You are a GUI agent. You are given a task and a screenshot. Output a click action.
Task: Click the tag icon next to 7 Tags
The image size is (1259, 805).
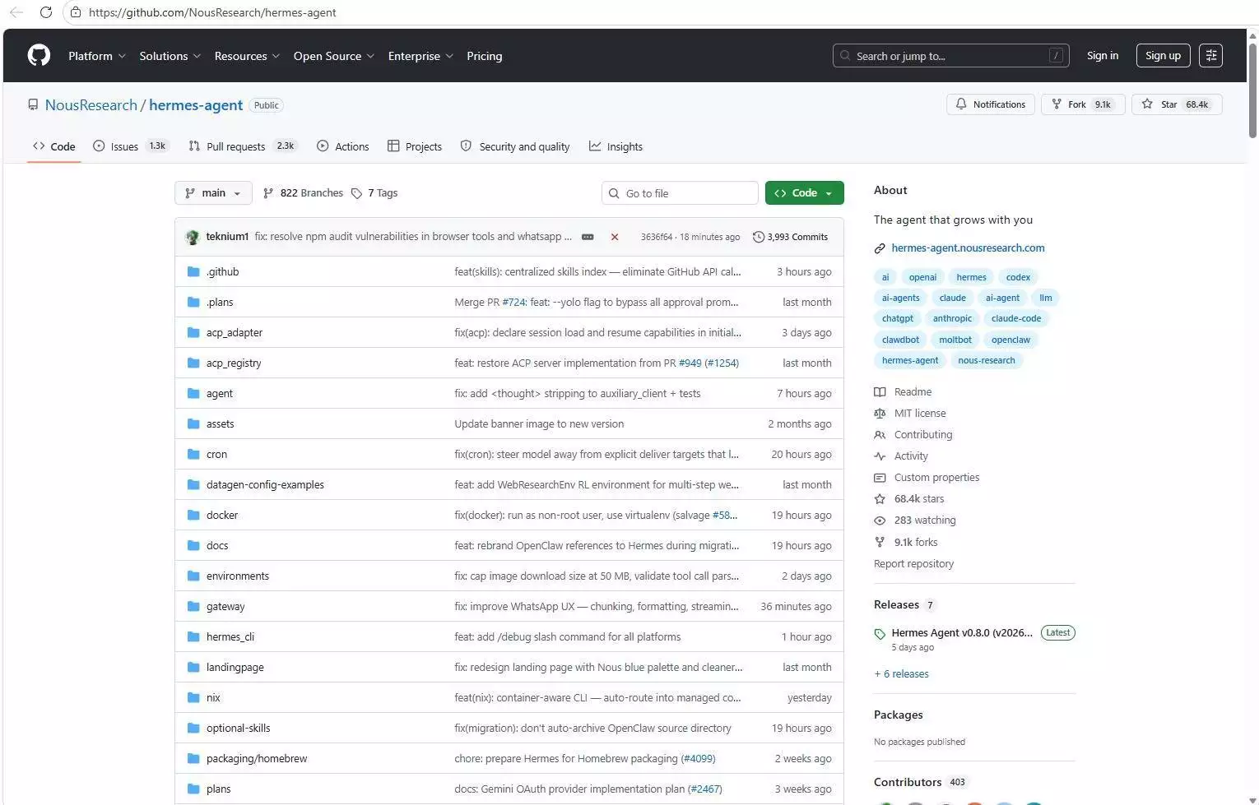(356, 193)
